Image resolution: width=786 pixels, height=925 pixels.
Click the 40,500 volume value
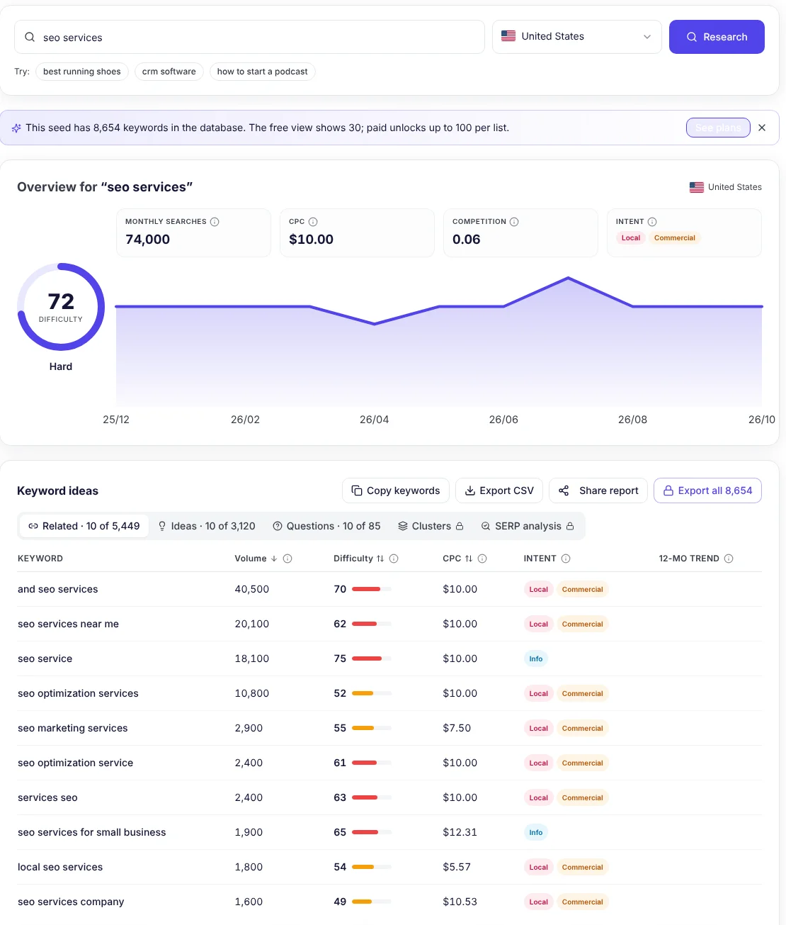(252, 589)
